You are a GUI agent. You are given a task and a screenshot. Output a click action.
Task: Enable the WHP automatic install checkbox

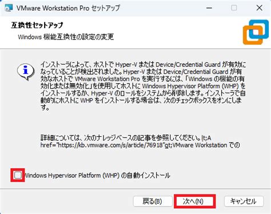18,175
